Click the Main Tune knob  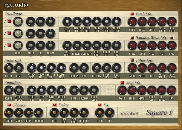click(117, 45)
